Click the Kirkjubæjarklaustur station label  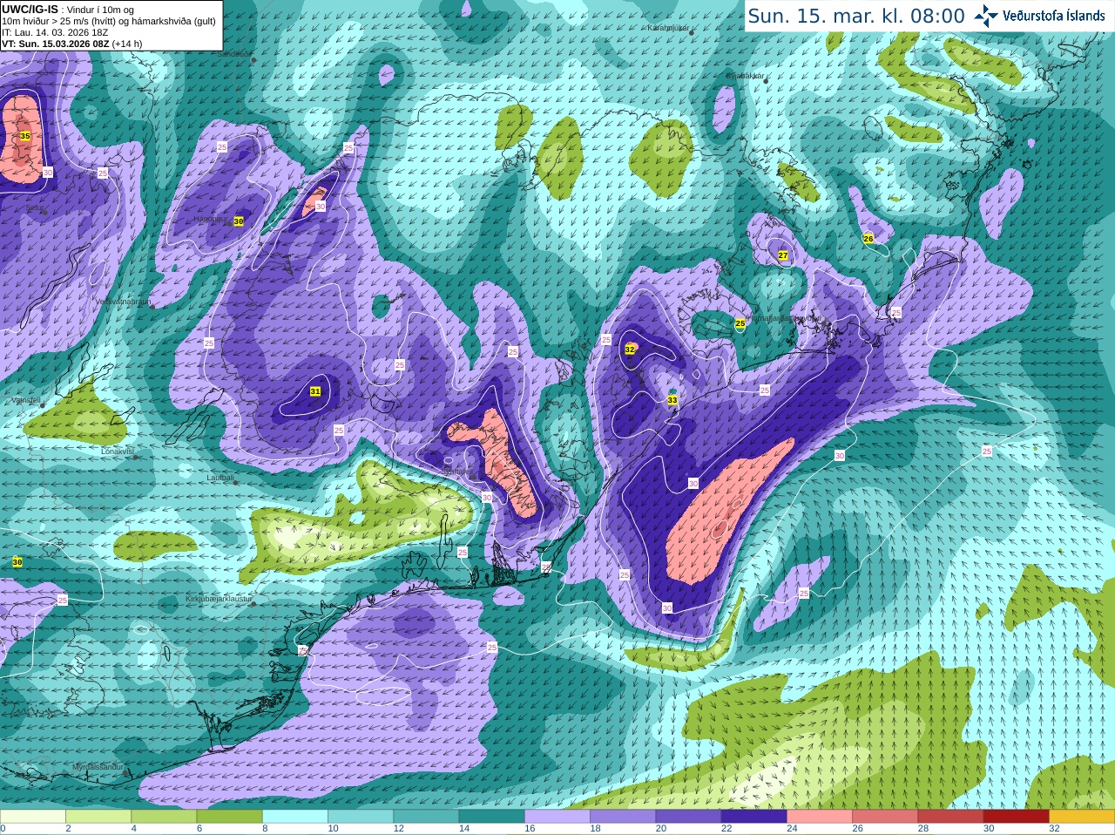point(219,599)
